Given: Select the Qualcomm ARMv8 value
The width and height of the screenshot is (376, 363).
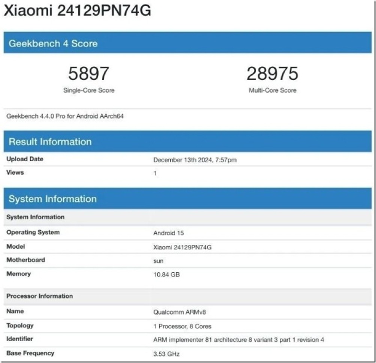Looking at the screenshot, I should (x=180, y=312).
